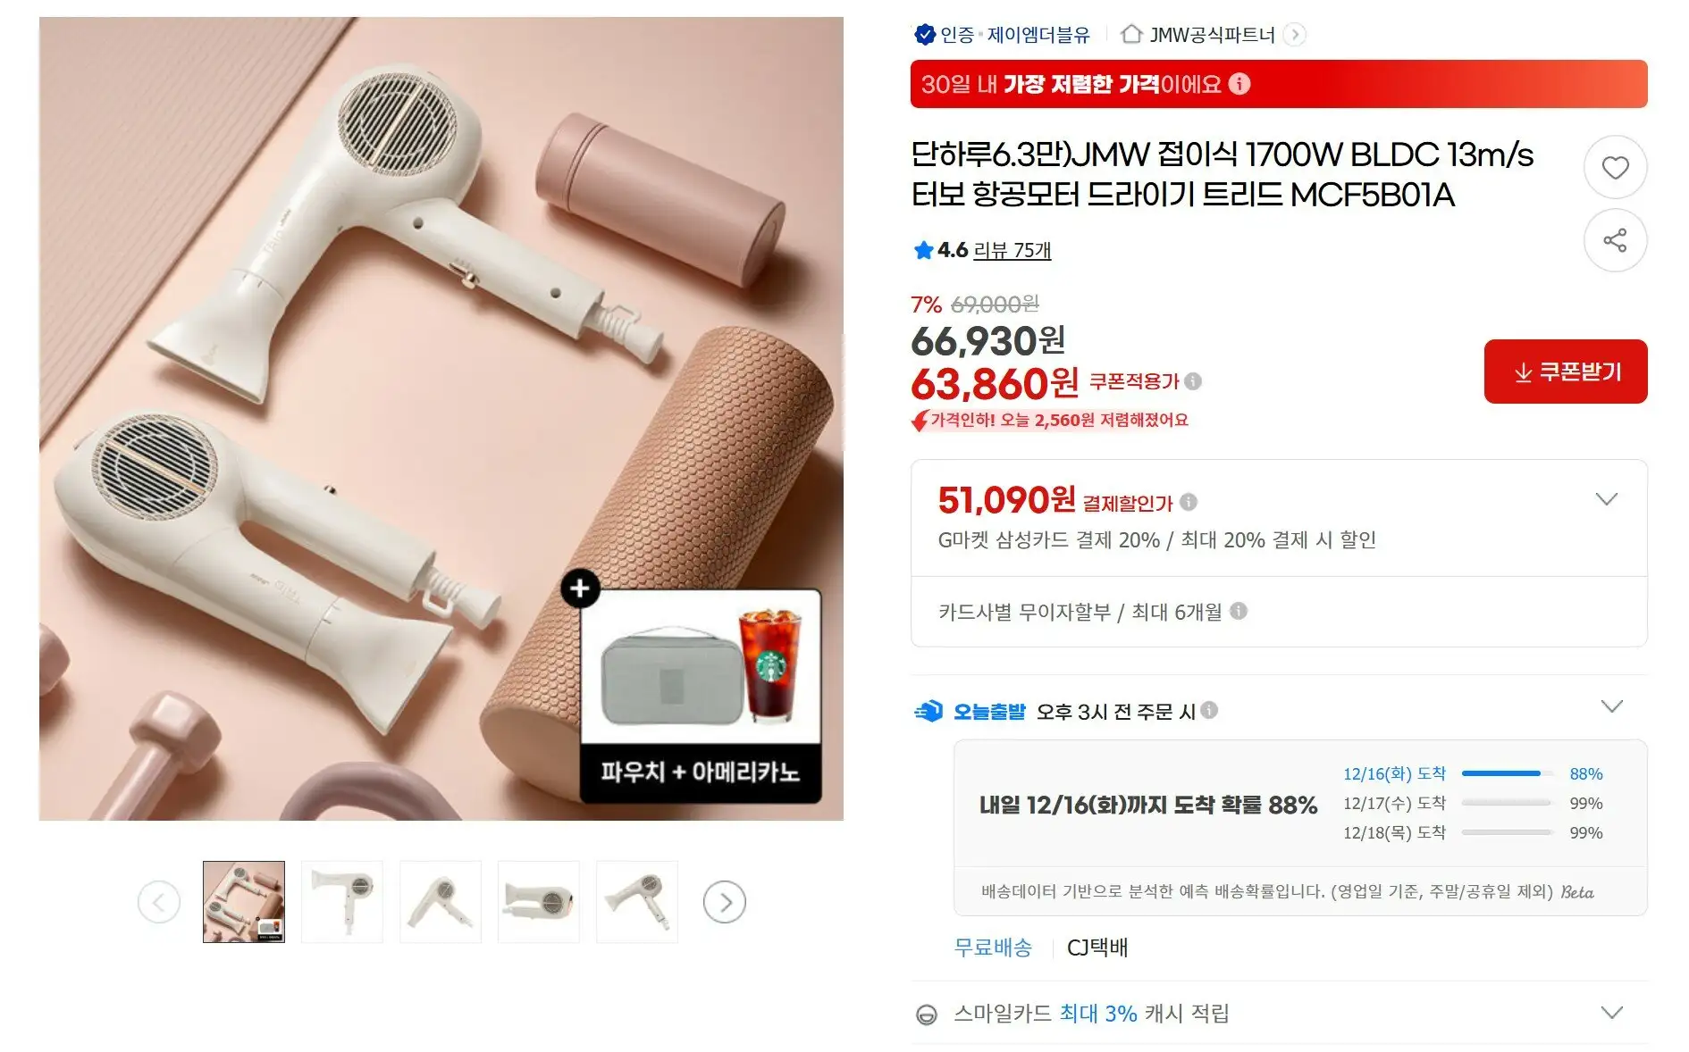Image resolution: width=1689 pixels, height=1052 pixels.
Task: Go to previous thumbnail with left arrow
Action: pyautogui.click(x=159, y=902)
